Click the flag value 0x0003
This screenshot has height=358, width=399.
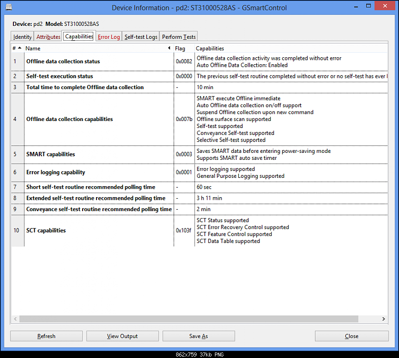click(184, 154)
